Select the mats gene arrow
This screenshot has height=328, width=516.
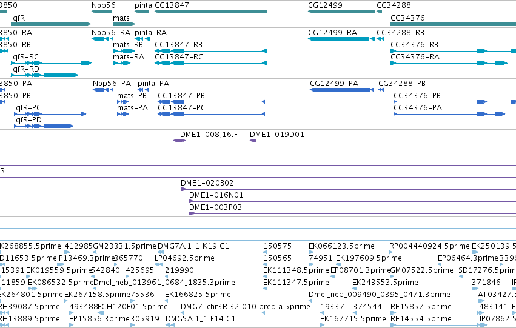(x=124, y=24)
